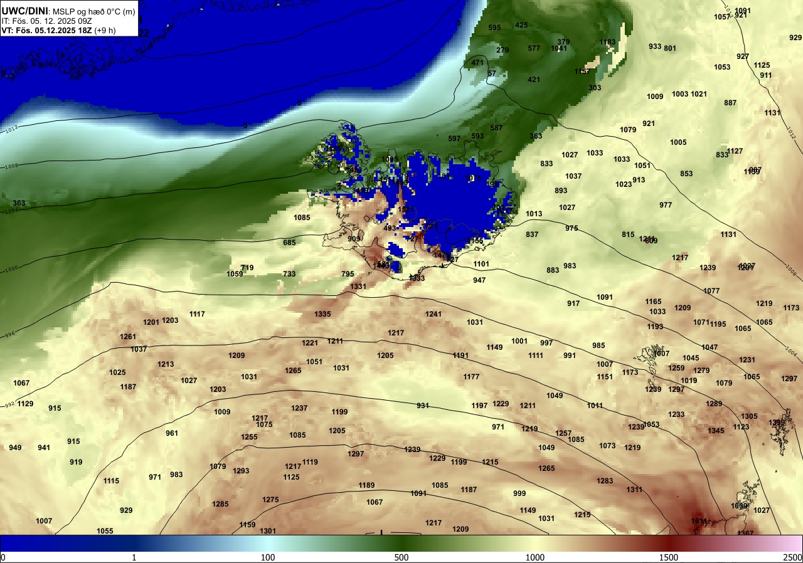Image resolution: width=803 pixels, height=563 pixels.
Task: Click the 1331 height value
Action: tap(358, 287)
